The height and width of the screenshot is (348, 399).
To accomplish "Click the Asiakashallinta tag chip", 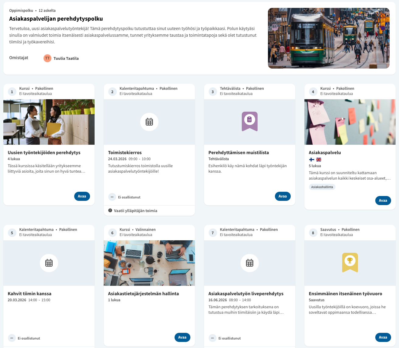I will [322, 187].
